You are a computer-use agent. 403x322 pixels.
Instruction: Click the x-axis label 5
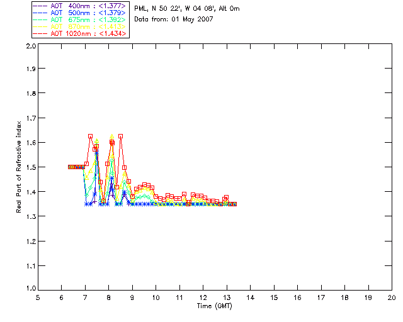(x=38, y=297)
